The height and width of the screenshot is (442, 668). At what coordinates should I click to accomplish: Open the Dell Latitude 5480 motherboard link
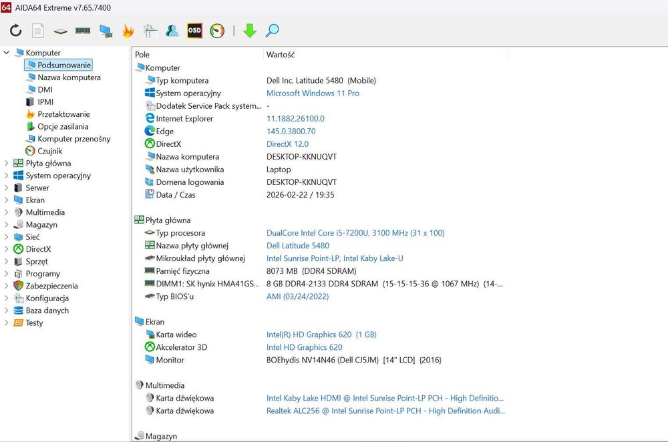(298, 246)
